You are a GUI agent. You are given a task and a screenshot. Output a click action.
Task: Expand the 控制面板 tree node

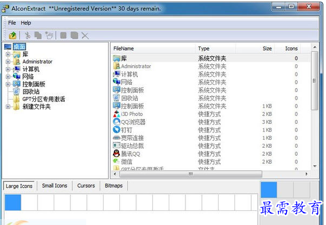(x=8, y=84)
